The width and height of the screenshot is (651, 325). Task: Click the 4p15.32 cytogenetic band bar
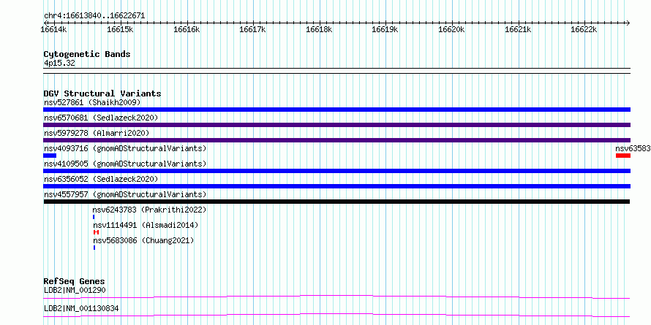click(x=336, y=71)
